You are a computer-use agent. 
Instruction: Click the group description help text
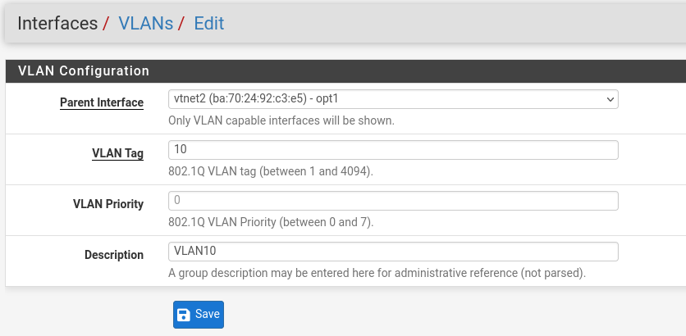pos(377,273)
